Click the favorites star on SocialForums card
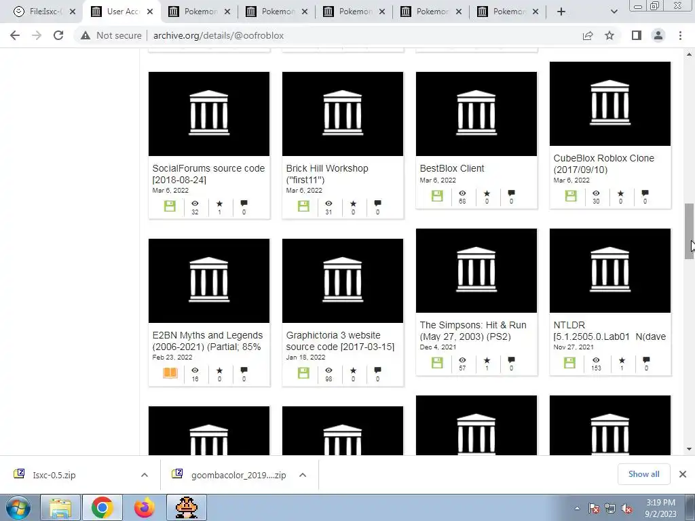The width and height of the screenshot is (695, 521). click(219, 204)
